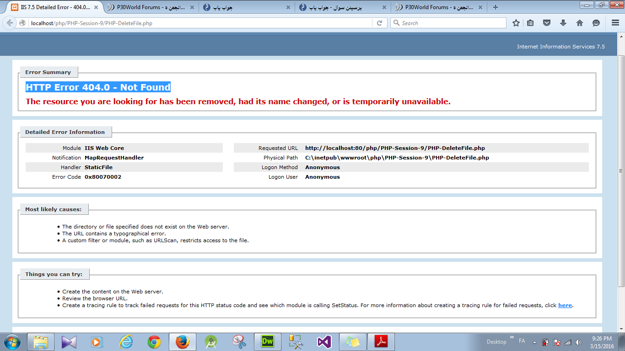This screenshot has width=625, height=351.
Task: Click FA language indicator in tray
Action: point(522,341)
